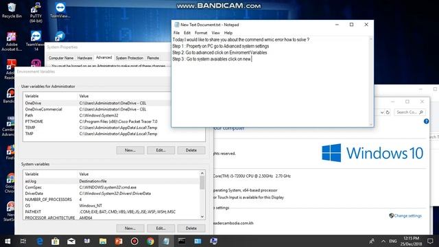This screenshot has height=247, width=439.
Task: Launch PowerPoint from the taskbar
Action: click(119, 241)
